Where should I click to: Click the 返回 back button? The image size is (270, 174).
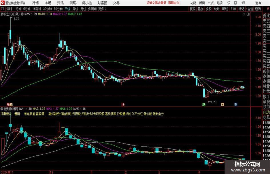tap(258, 9)
